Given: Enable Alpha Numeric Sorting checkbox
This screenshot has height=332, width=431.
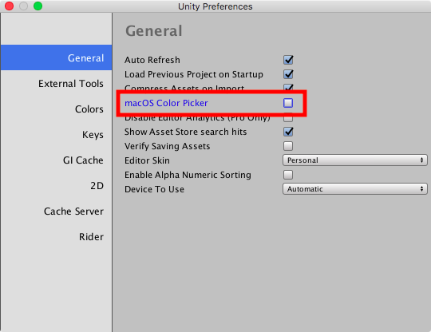Looking at the screenshot, I should 288,175.
